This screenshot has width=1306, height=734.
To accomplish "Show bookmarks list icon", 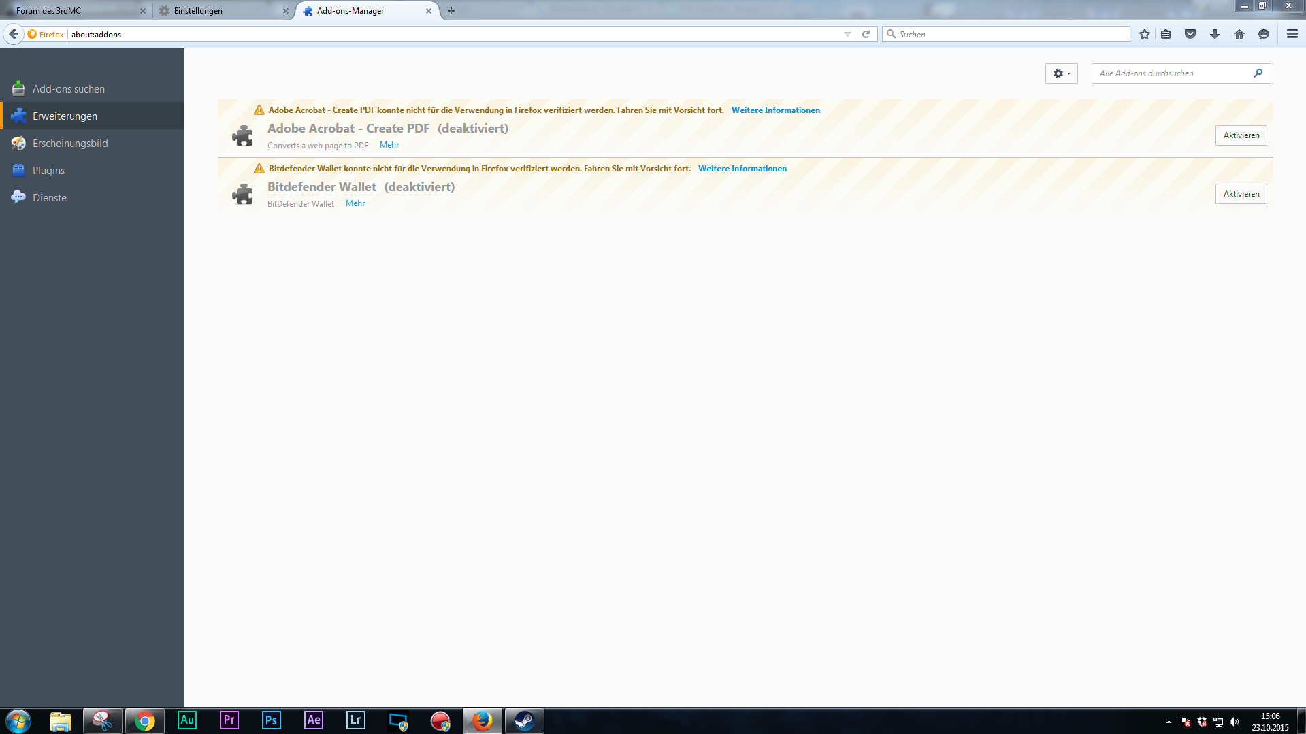I will (1166, 34).
